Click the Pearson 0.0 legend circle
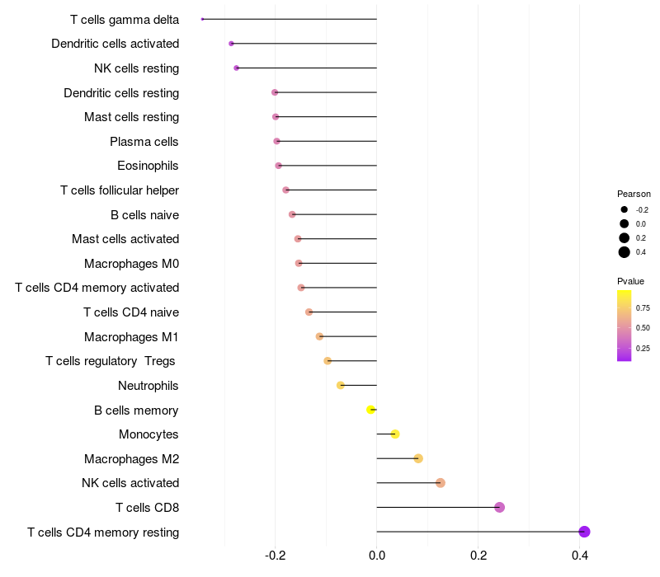 pos(625,223)
